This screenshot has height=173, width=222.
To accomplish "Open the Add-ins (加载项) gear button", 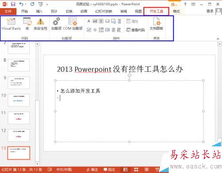I will [x=56, y=24].
